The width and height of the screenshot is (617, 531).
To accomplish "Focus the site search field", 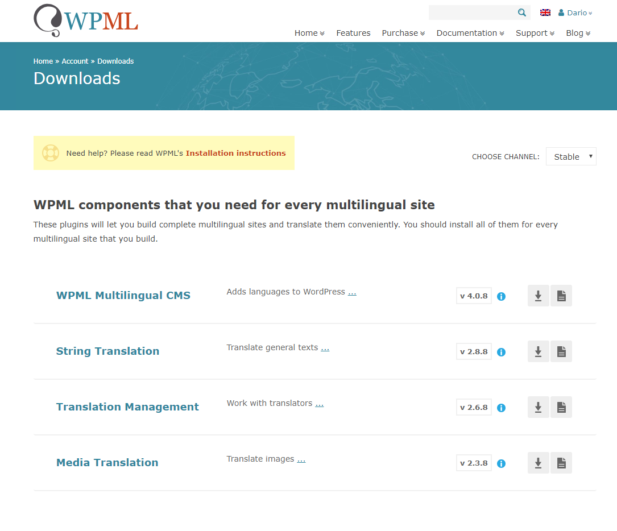I will (473, 13).
